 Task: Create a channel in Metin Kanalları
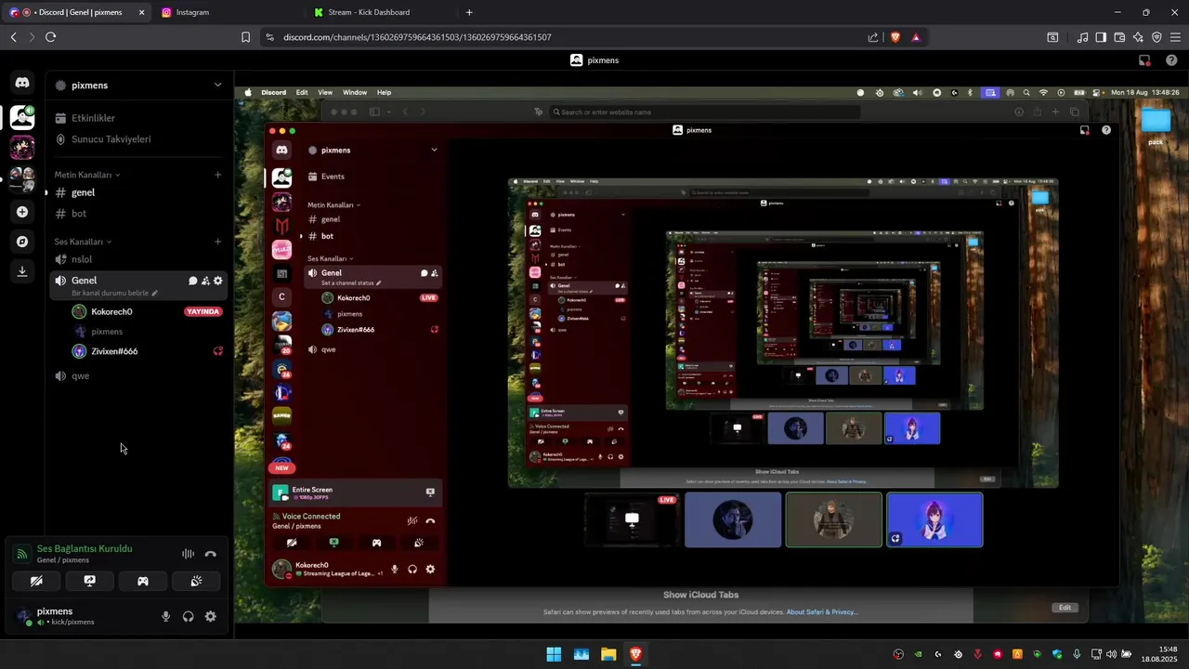pos(218,175)
